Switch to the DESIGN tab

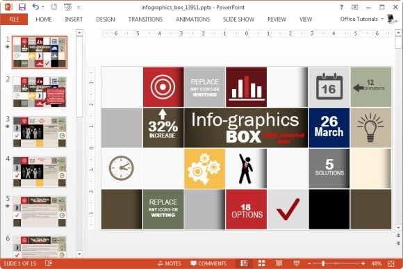coord(106,19)
